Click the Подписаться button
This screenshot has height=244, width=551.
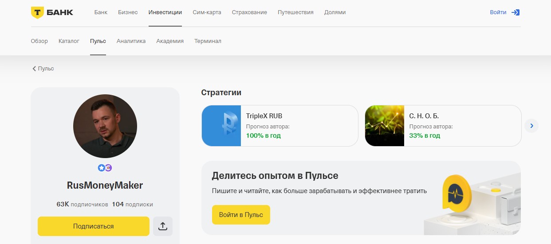[x=94, y=226]
